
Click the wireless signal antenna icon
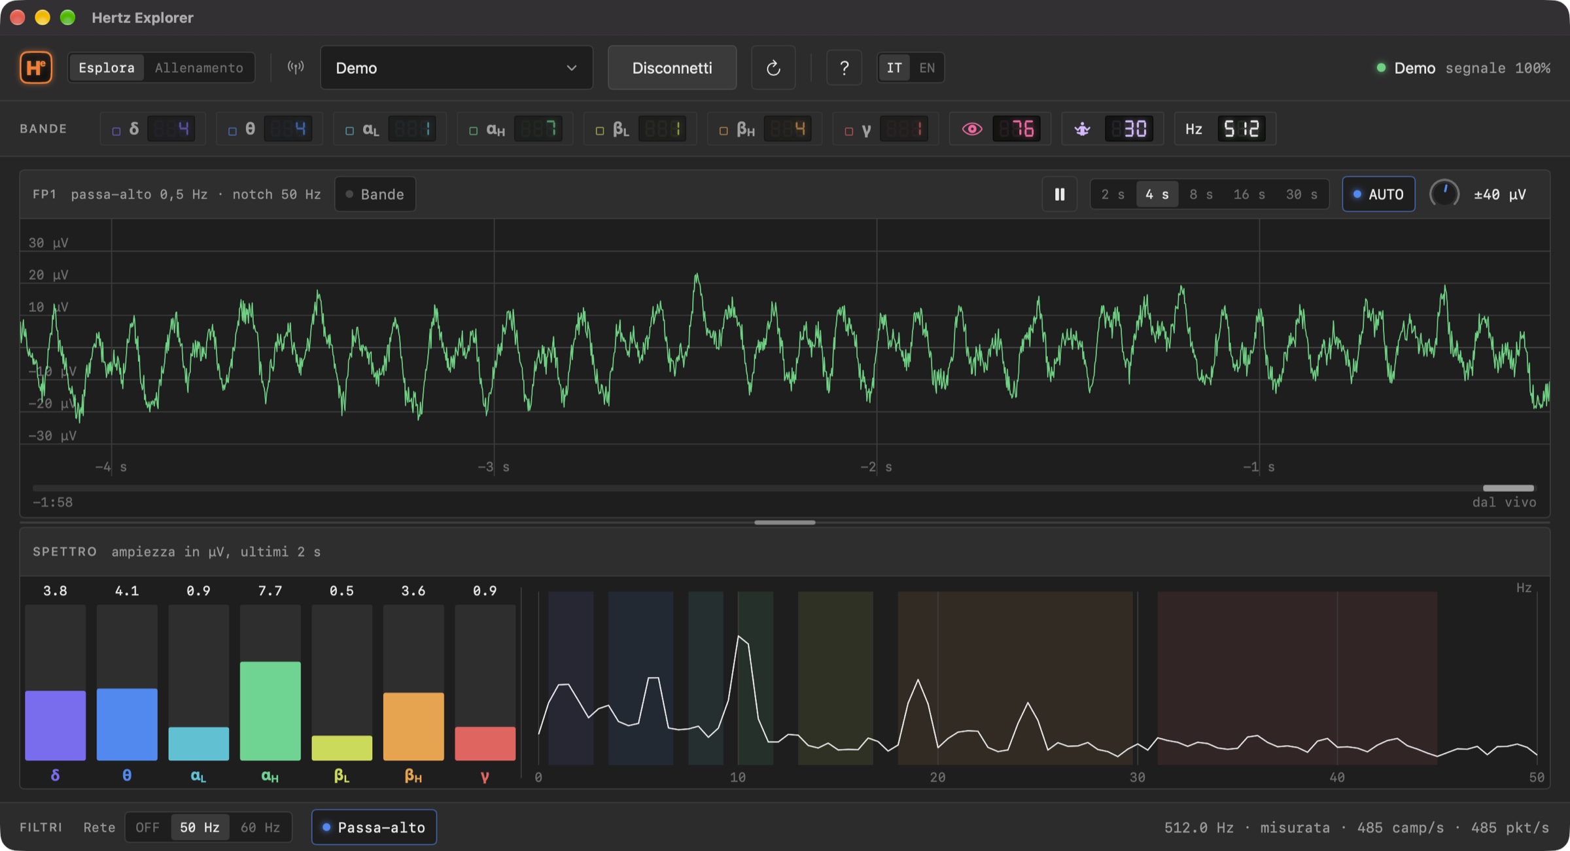point(296,67)
